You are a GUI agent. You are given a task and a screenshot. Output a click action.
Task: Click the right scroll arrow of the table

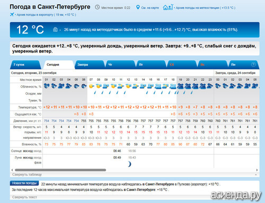(x=257, y=170)
